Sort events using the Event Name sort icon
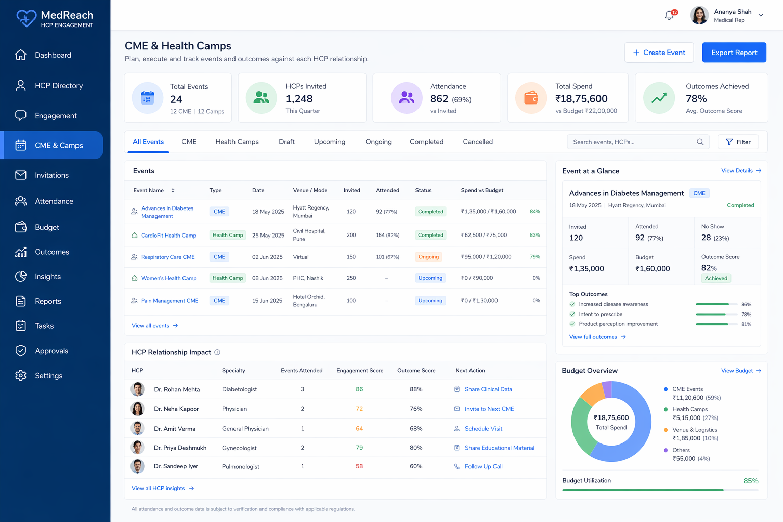This screenshot has width=783, height=522. pyautogui.click(x=173, y=190)
